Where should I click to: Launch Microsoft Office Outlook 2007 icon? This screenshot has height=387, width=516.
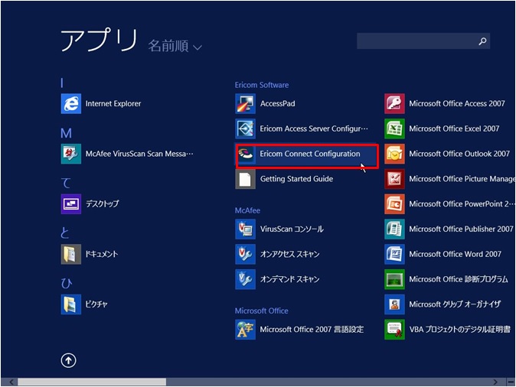point(394,154)
